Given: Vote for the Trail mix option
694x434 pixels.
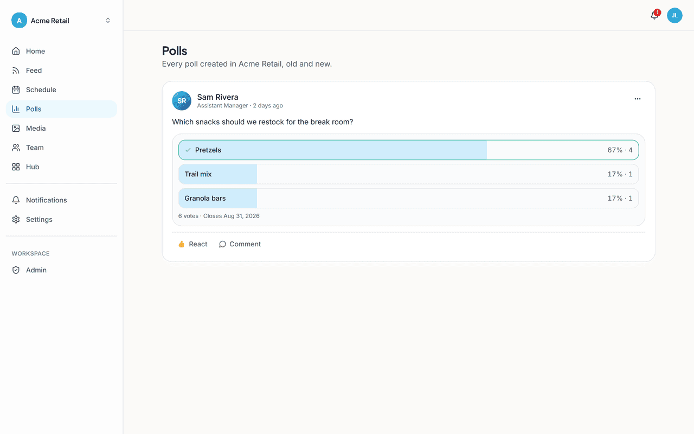Looking at the screenshot, I should click(x=408, y=174).
